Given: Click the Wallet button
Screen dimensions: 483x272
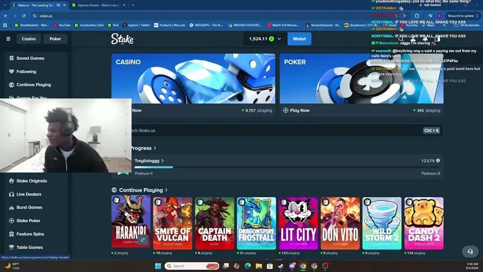Looking at the screenshot, I should coord(299,39).
